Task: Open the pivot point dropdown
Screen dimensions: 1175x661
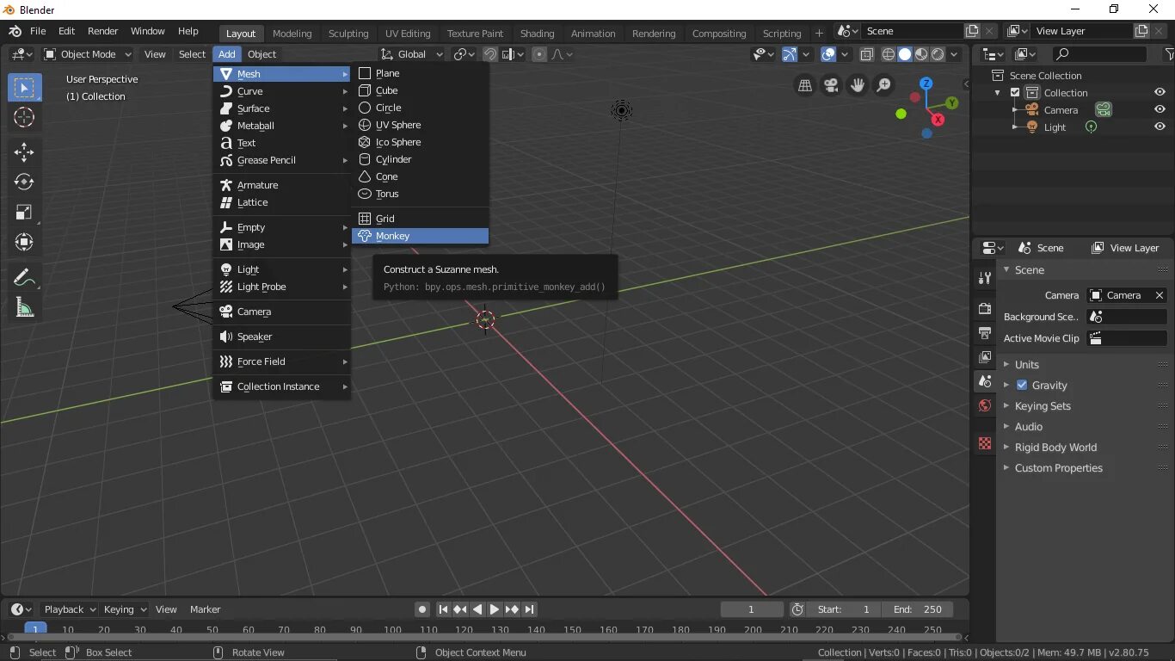Action: coord(464,54)
